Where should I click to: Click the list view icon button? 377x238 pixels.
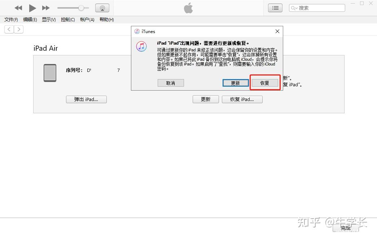pos(275,8)
